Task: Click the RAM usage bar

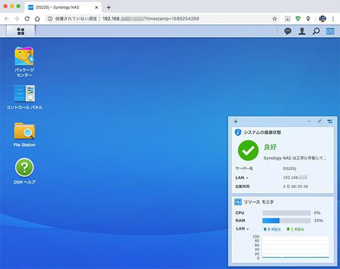Action: pyautogui.click(x=286, y=221)
